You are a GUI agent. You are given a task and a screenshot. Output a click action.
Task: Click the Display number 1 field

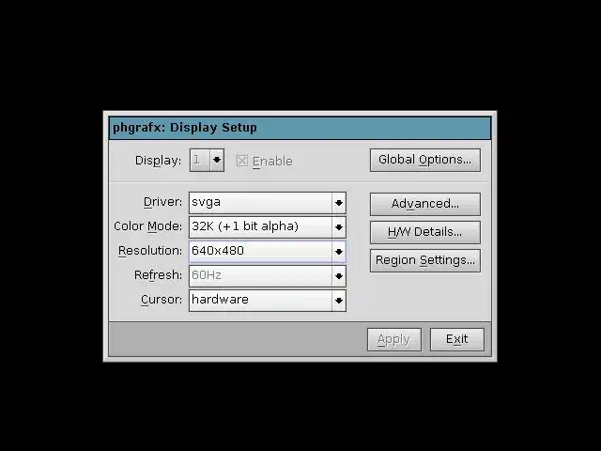click(200, 160)
